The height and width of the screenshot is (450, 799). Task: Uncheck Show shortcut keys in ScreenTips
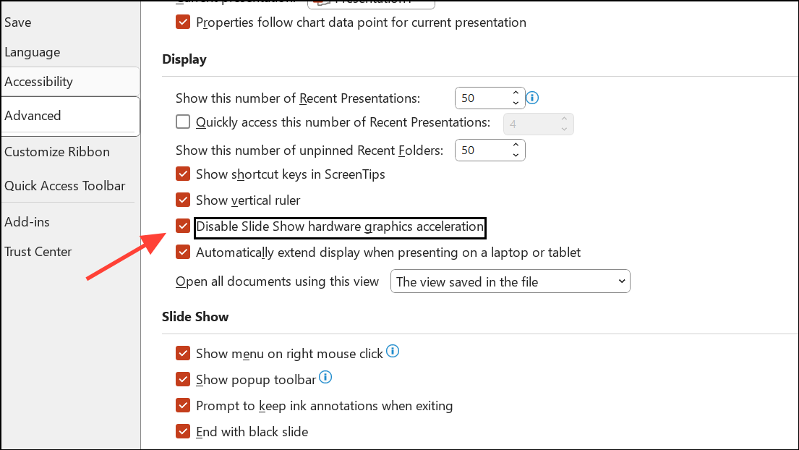pyautogui.click(x=183, y=174)
